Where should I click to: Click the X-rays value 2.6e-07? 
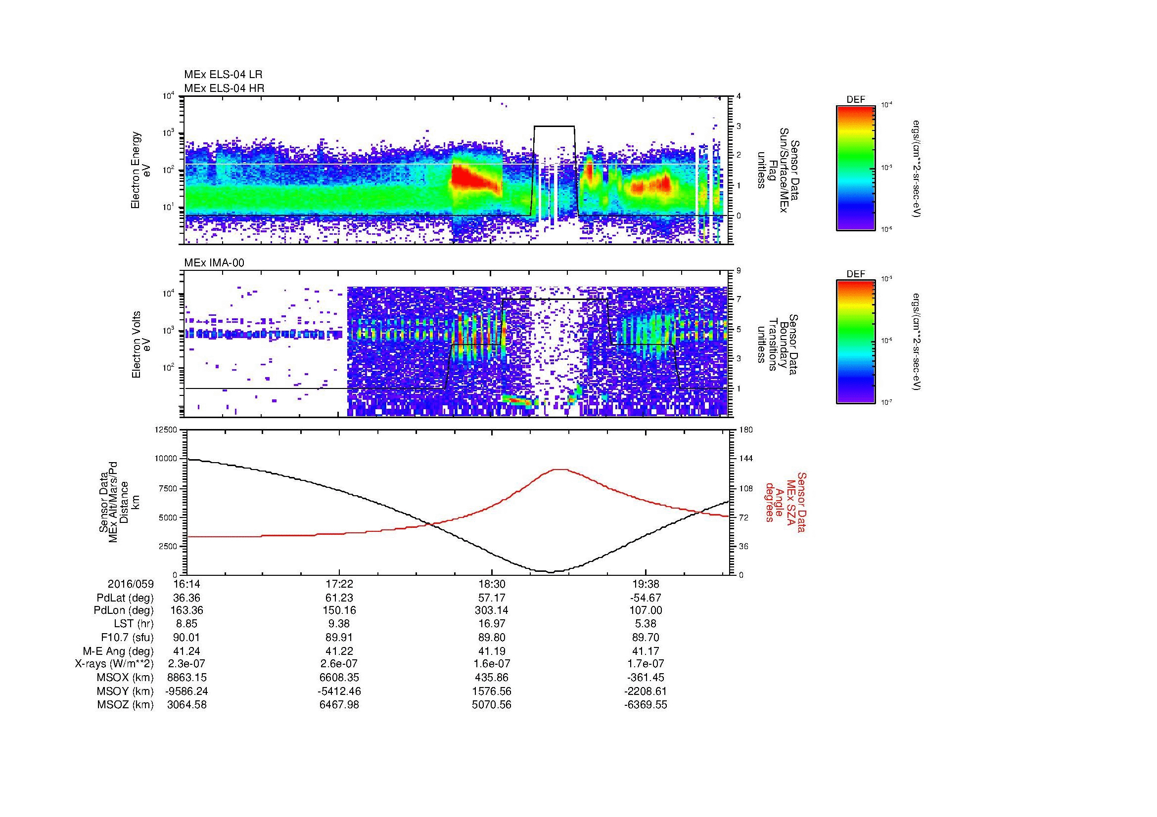click(x=340, y=664)
